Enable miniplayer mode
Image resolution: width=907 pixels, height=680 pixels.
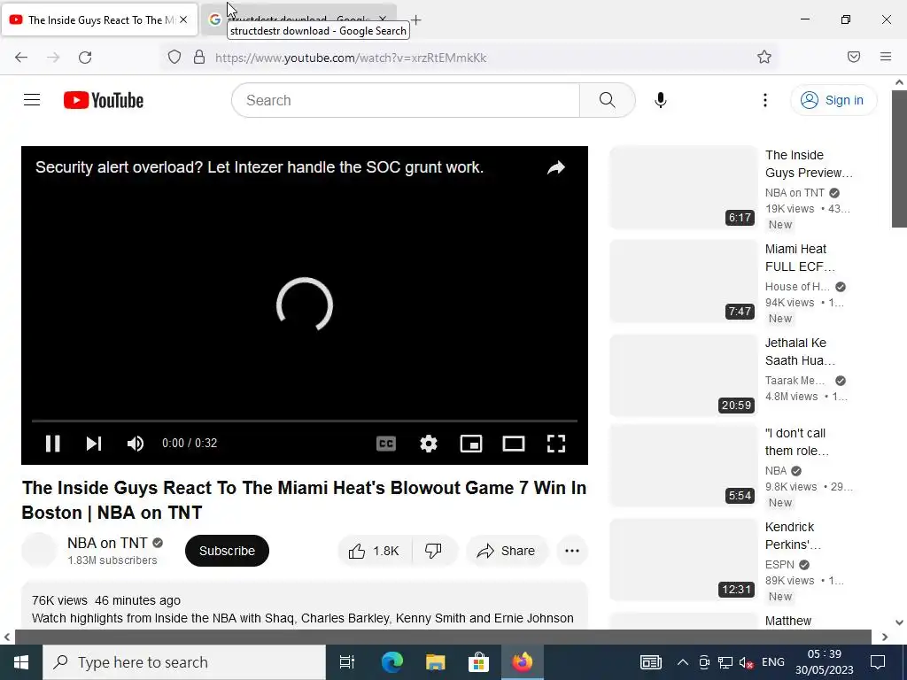[x=471, y=444]
